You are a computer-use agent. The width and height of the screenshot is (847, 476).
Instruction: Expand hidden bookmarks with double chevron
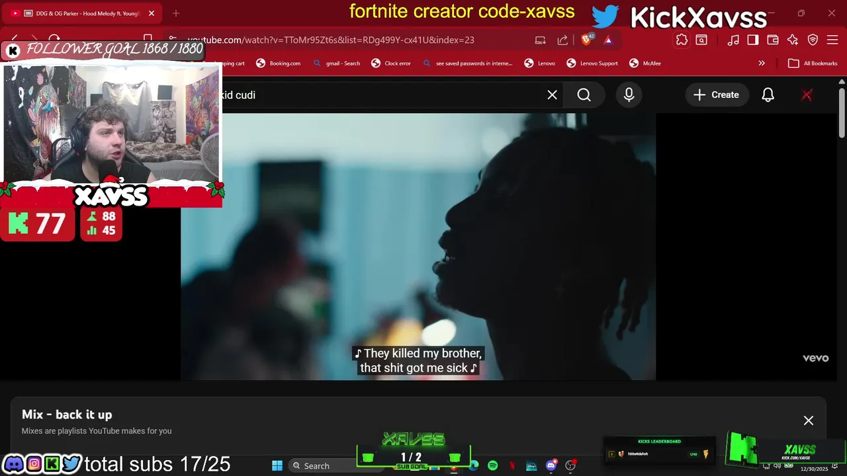point(762,63)
